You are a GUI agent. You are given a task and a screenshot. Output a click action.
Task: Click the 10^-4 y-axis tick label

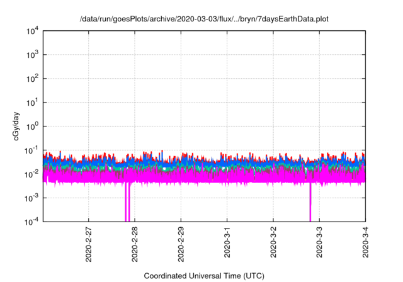tap(31, 222)
